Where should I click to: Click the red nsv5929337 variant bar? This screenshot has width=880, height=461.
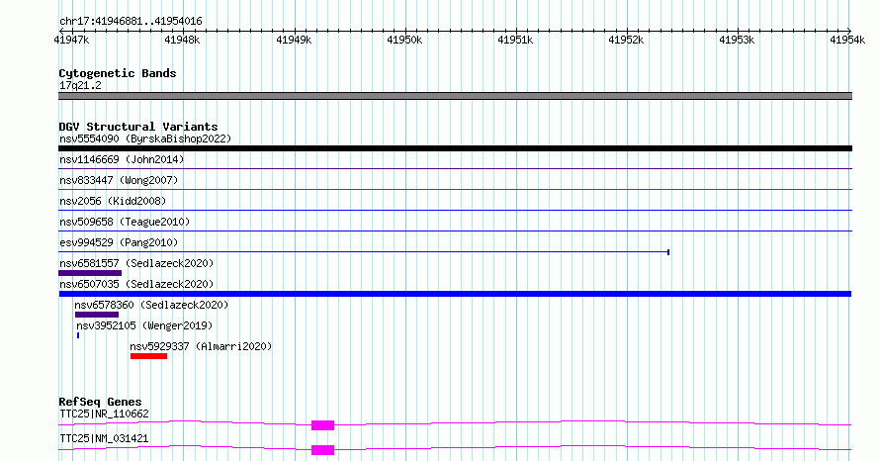click(x=148, y=356)
